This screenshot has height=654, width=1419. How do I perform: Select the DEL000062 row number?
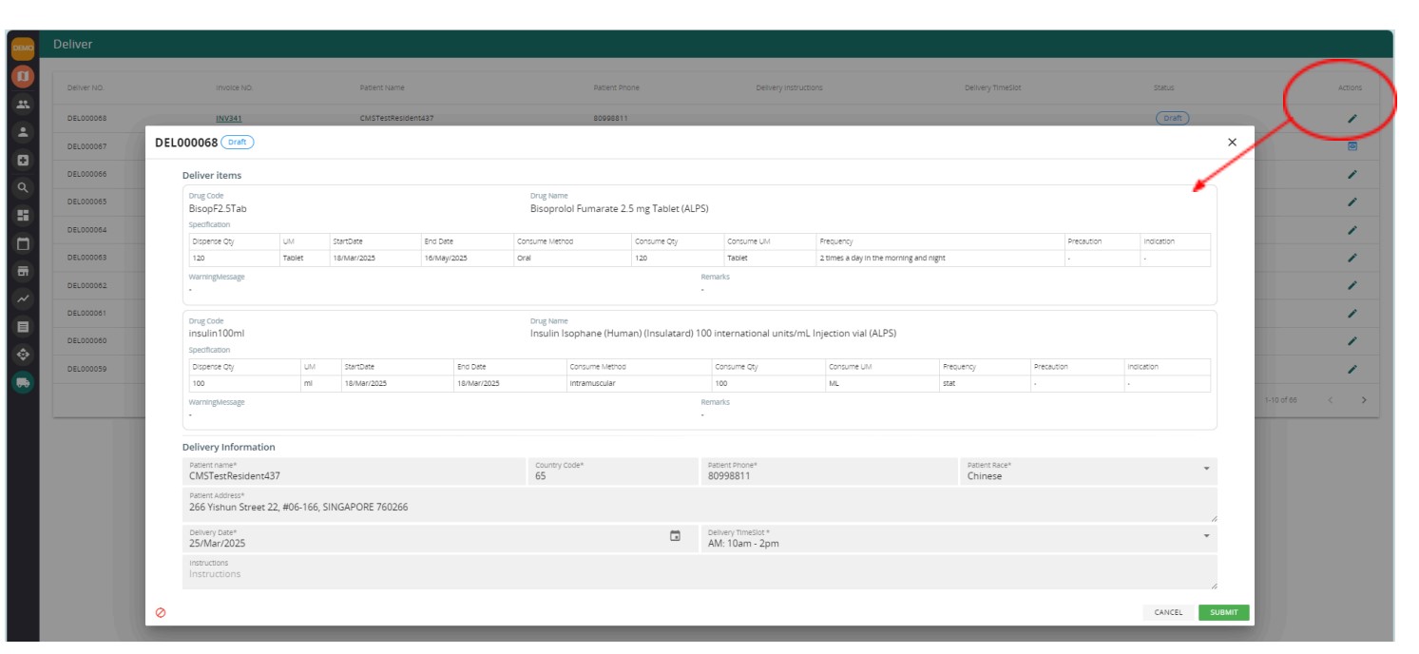(86, 286)
